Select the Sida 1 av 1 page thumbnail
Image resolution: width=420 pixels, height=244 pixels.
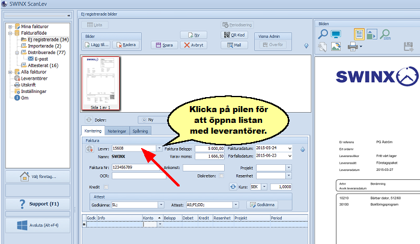point(101,83)
